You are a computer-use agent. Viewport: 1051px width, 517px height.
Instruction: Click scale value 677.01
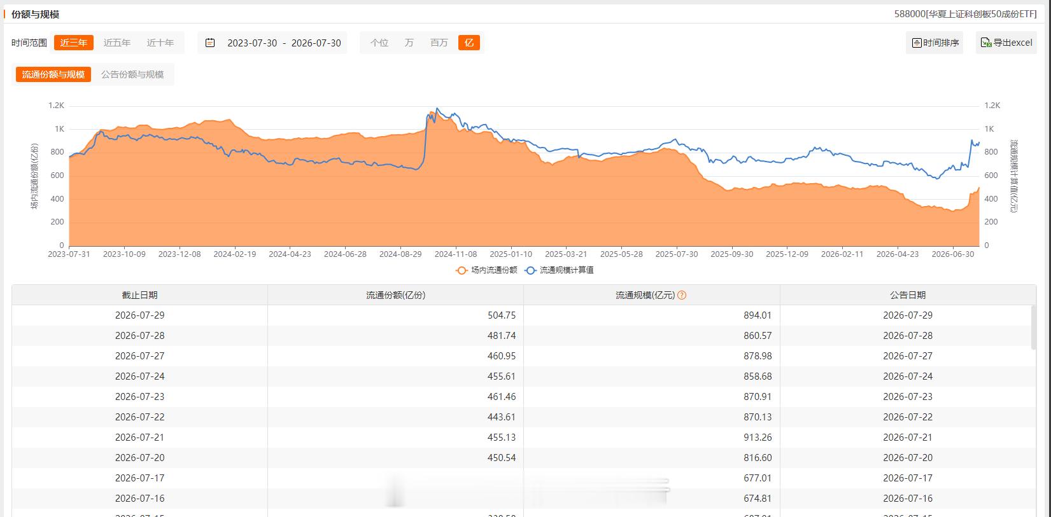pyautogui.click(x=758, y=478)
